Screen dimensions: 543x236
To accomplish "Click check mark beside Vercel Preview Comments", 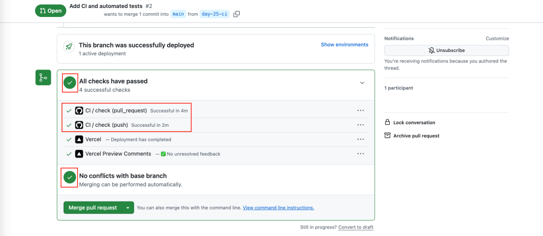I will pos(68,153).
